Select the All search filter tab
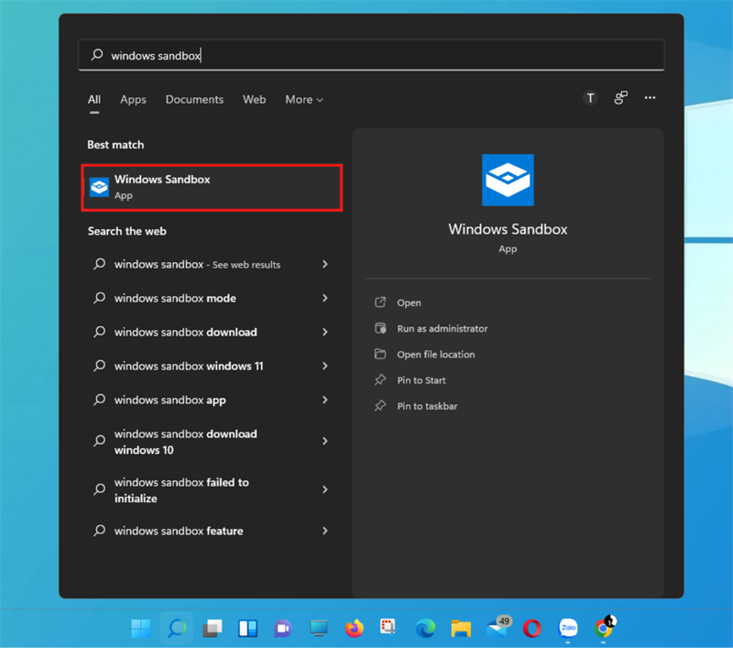This screenshot has height=648, width=733. 94,100
